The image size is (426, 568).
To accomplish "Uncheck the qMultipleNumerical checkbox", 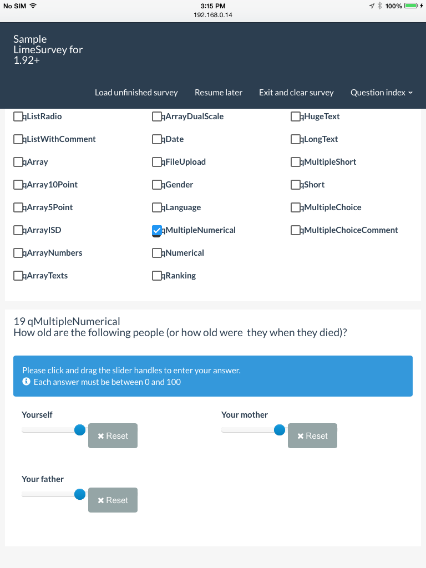I will [x=157, y=230].
